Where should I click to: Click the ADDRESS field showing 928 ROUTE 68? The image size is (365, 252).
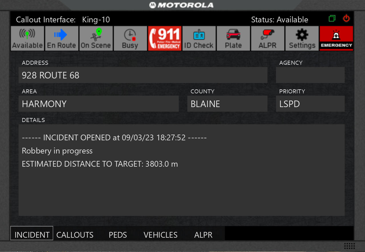click(143, 75)
